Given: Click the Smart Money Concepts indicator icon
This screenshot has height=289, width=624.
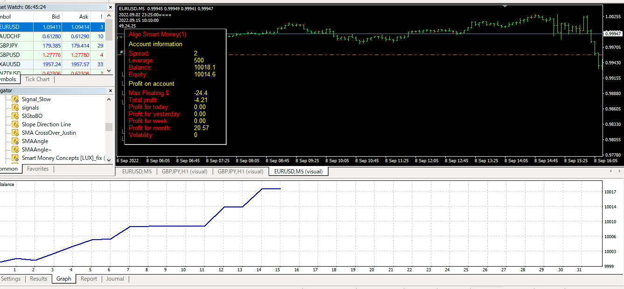Looking at the screenshot, I should (15, 158).
